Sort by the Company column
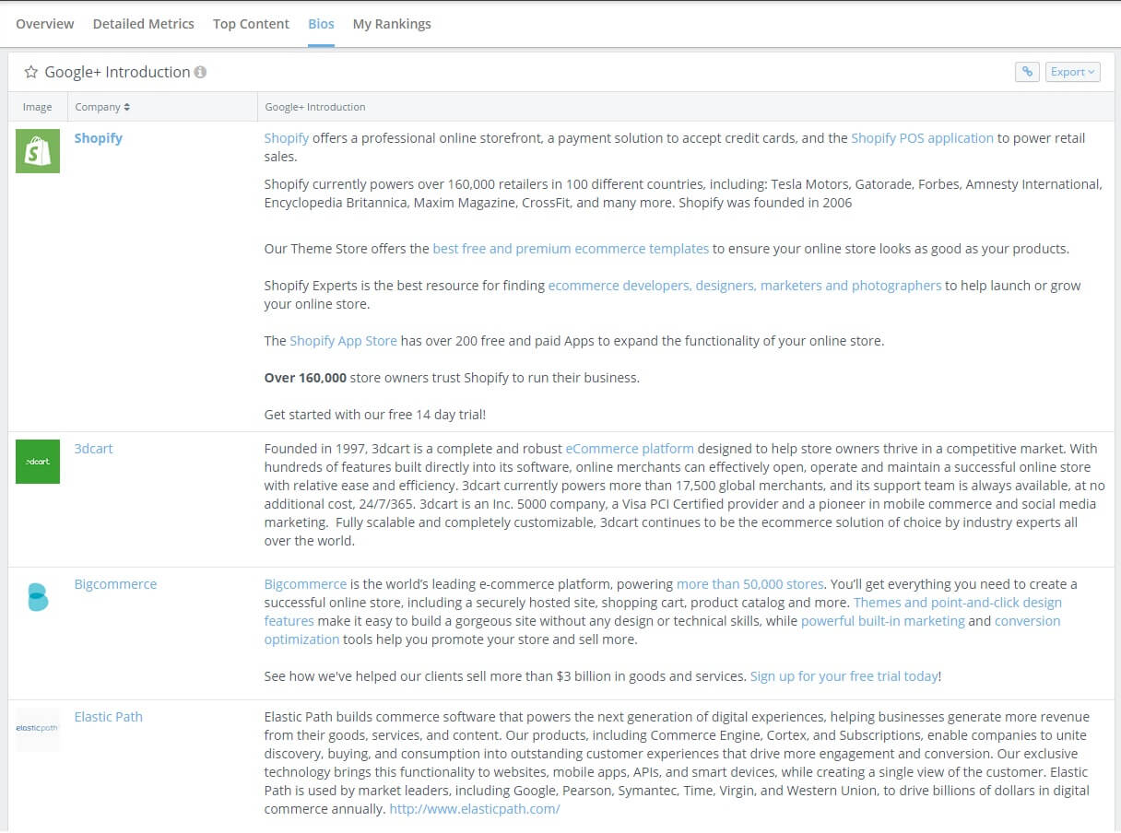Image resolution: width=1121 pixels, height=833 pixels. [x=102, y=107]
